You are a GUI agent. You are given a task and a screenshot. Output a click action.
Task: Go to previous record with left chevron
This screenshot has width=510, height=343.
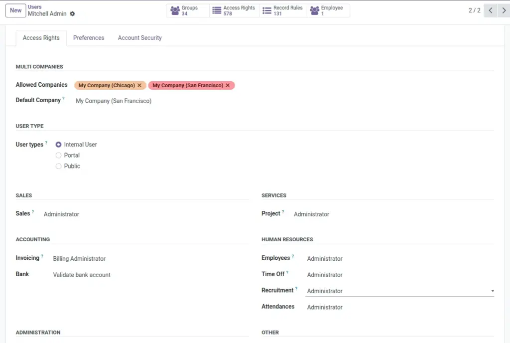(x=491, y=10)
